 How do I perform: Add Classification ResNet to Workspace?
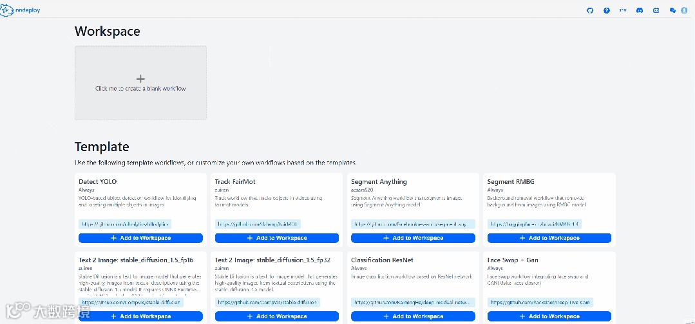tap(413, 316)
